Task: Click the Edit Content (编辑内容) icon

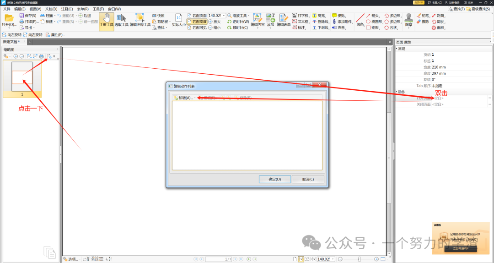Action: 258,18
